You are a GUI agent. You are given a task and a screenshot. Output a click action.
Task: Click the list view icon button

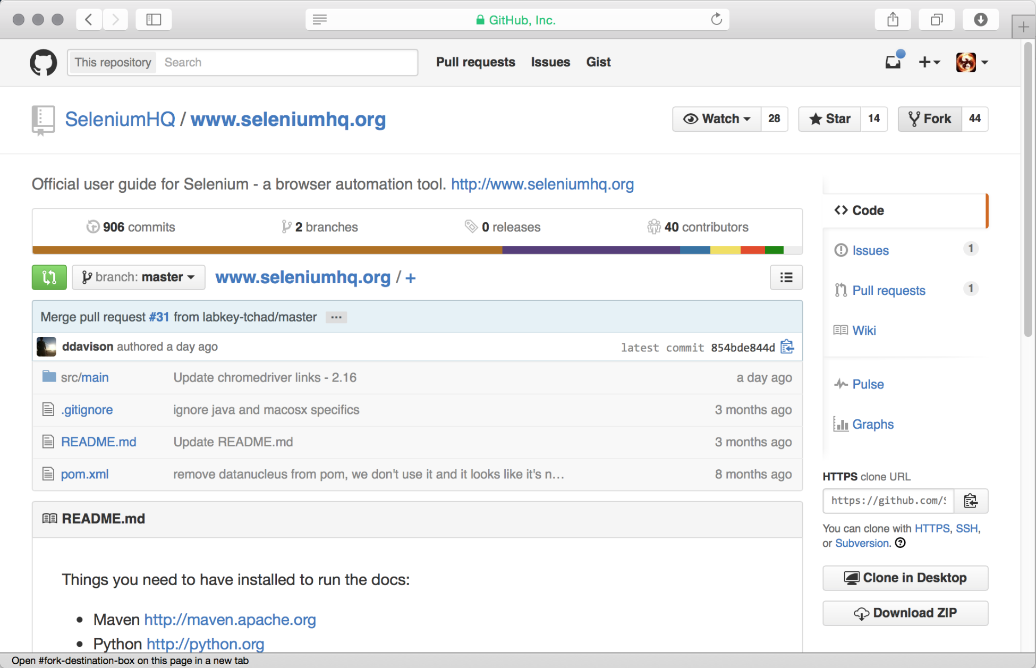click(x=786, y=277)
